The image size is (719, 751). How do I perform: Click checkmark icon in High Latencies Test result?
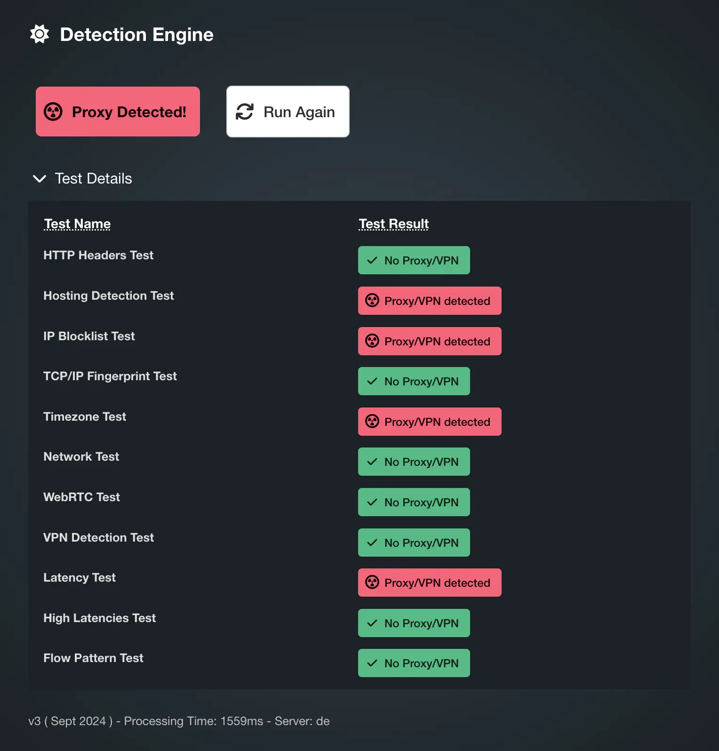372,623
